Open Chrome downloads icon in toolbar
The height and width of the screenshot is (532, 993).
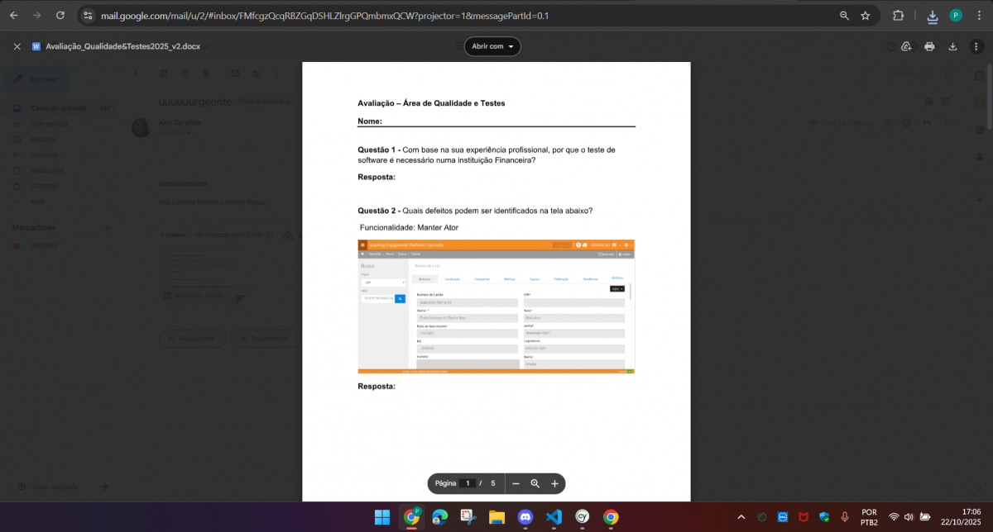tap(933, 16)
